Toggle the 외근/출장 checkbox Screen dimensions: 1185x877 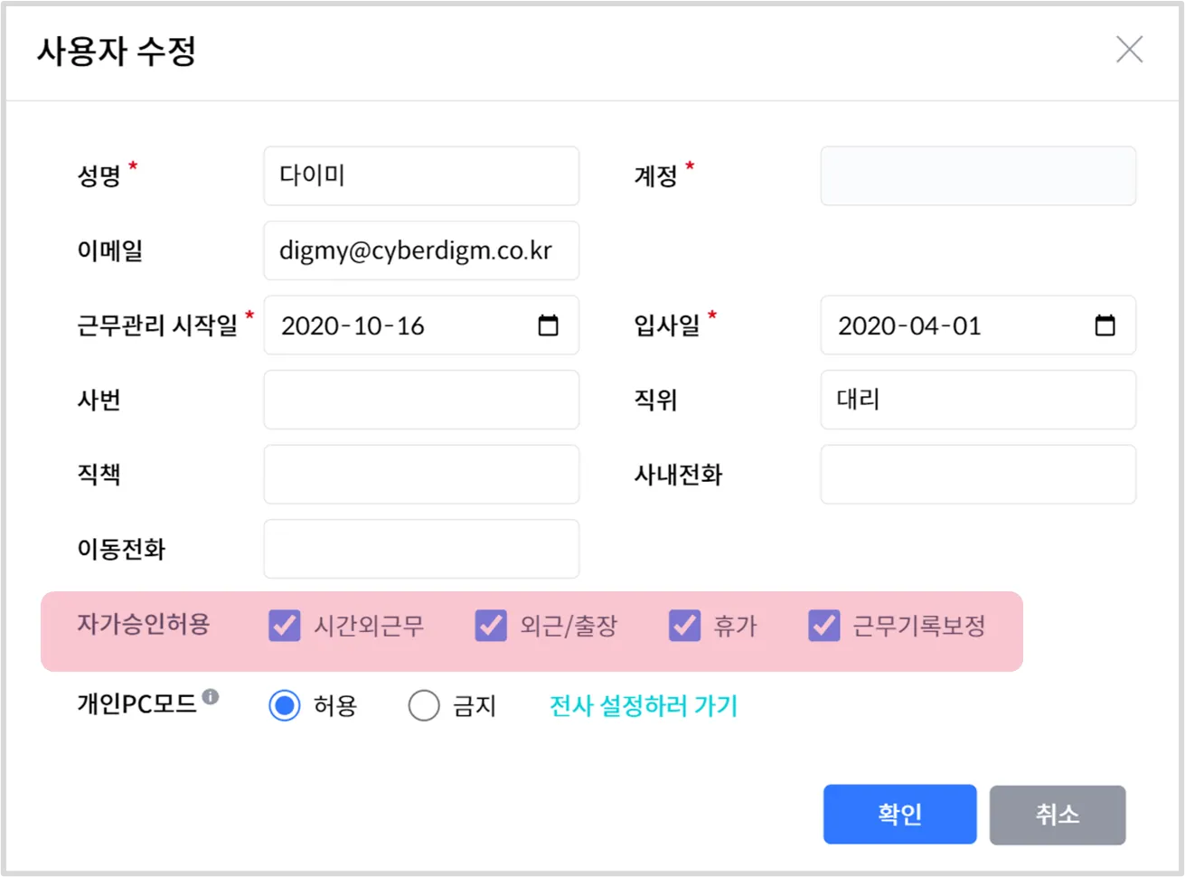(491, 626)
